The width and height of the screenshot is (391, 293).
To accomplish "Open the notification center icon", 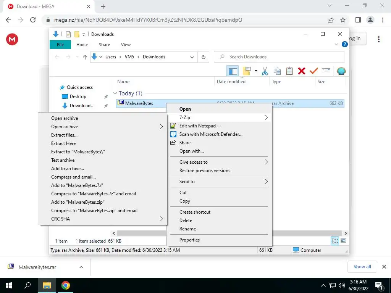I will point(379,285).
